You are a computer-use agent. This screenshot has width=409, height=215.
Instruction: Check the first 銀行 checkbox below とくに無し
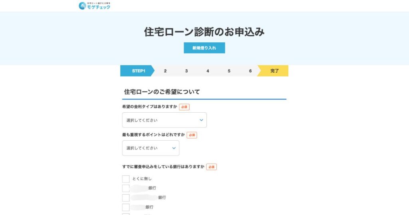(126, 188)
